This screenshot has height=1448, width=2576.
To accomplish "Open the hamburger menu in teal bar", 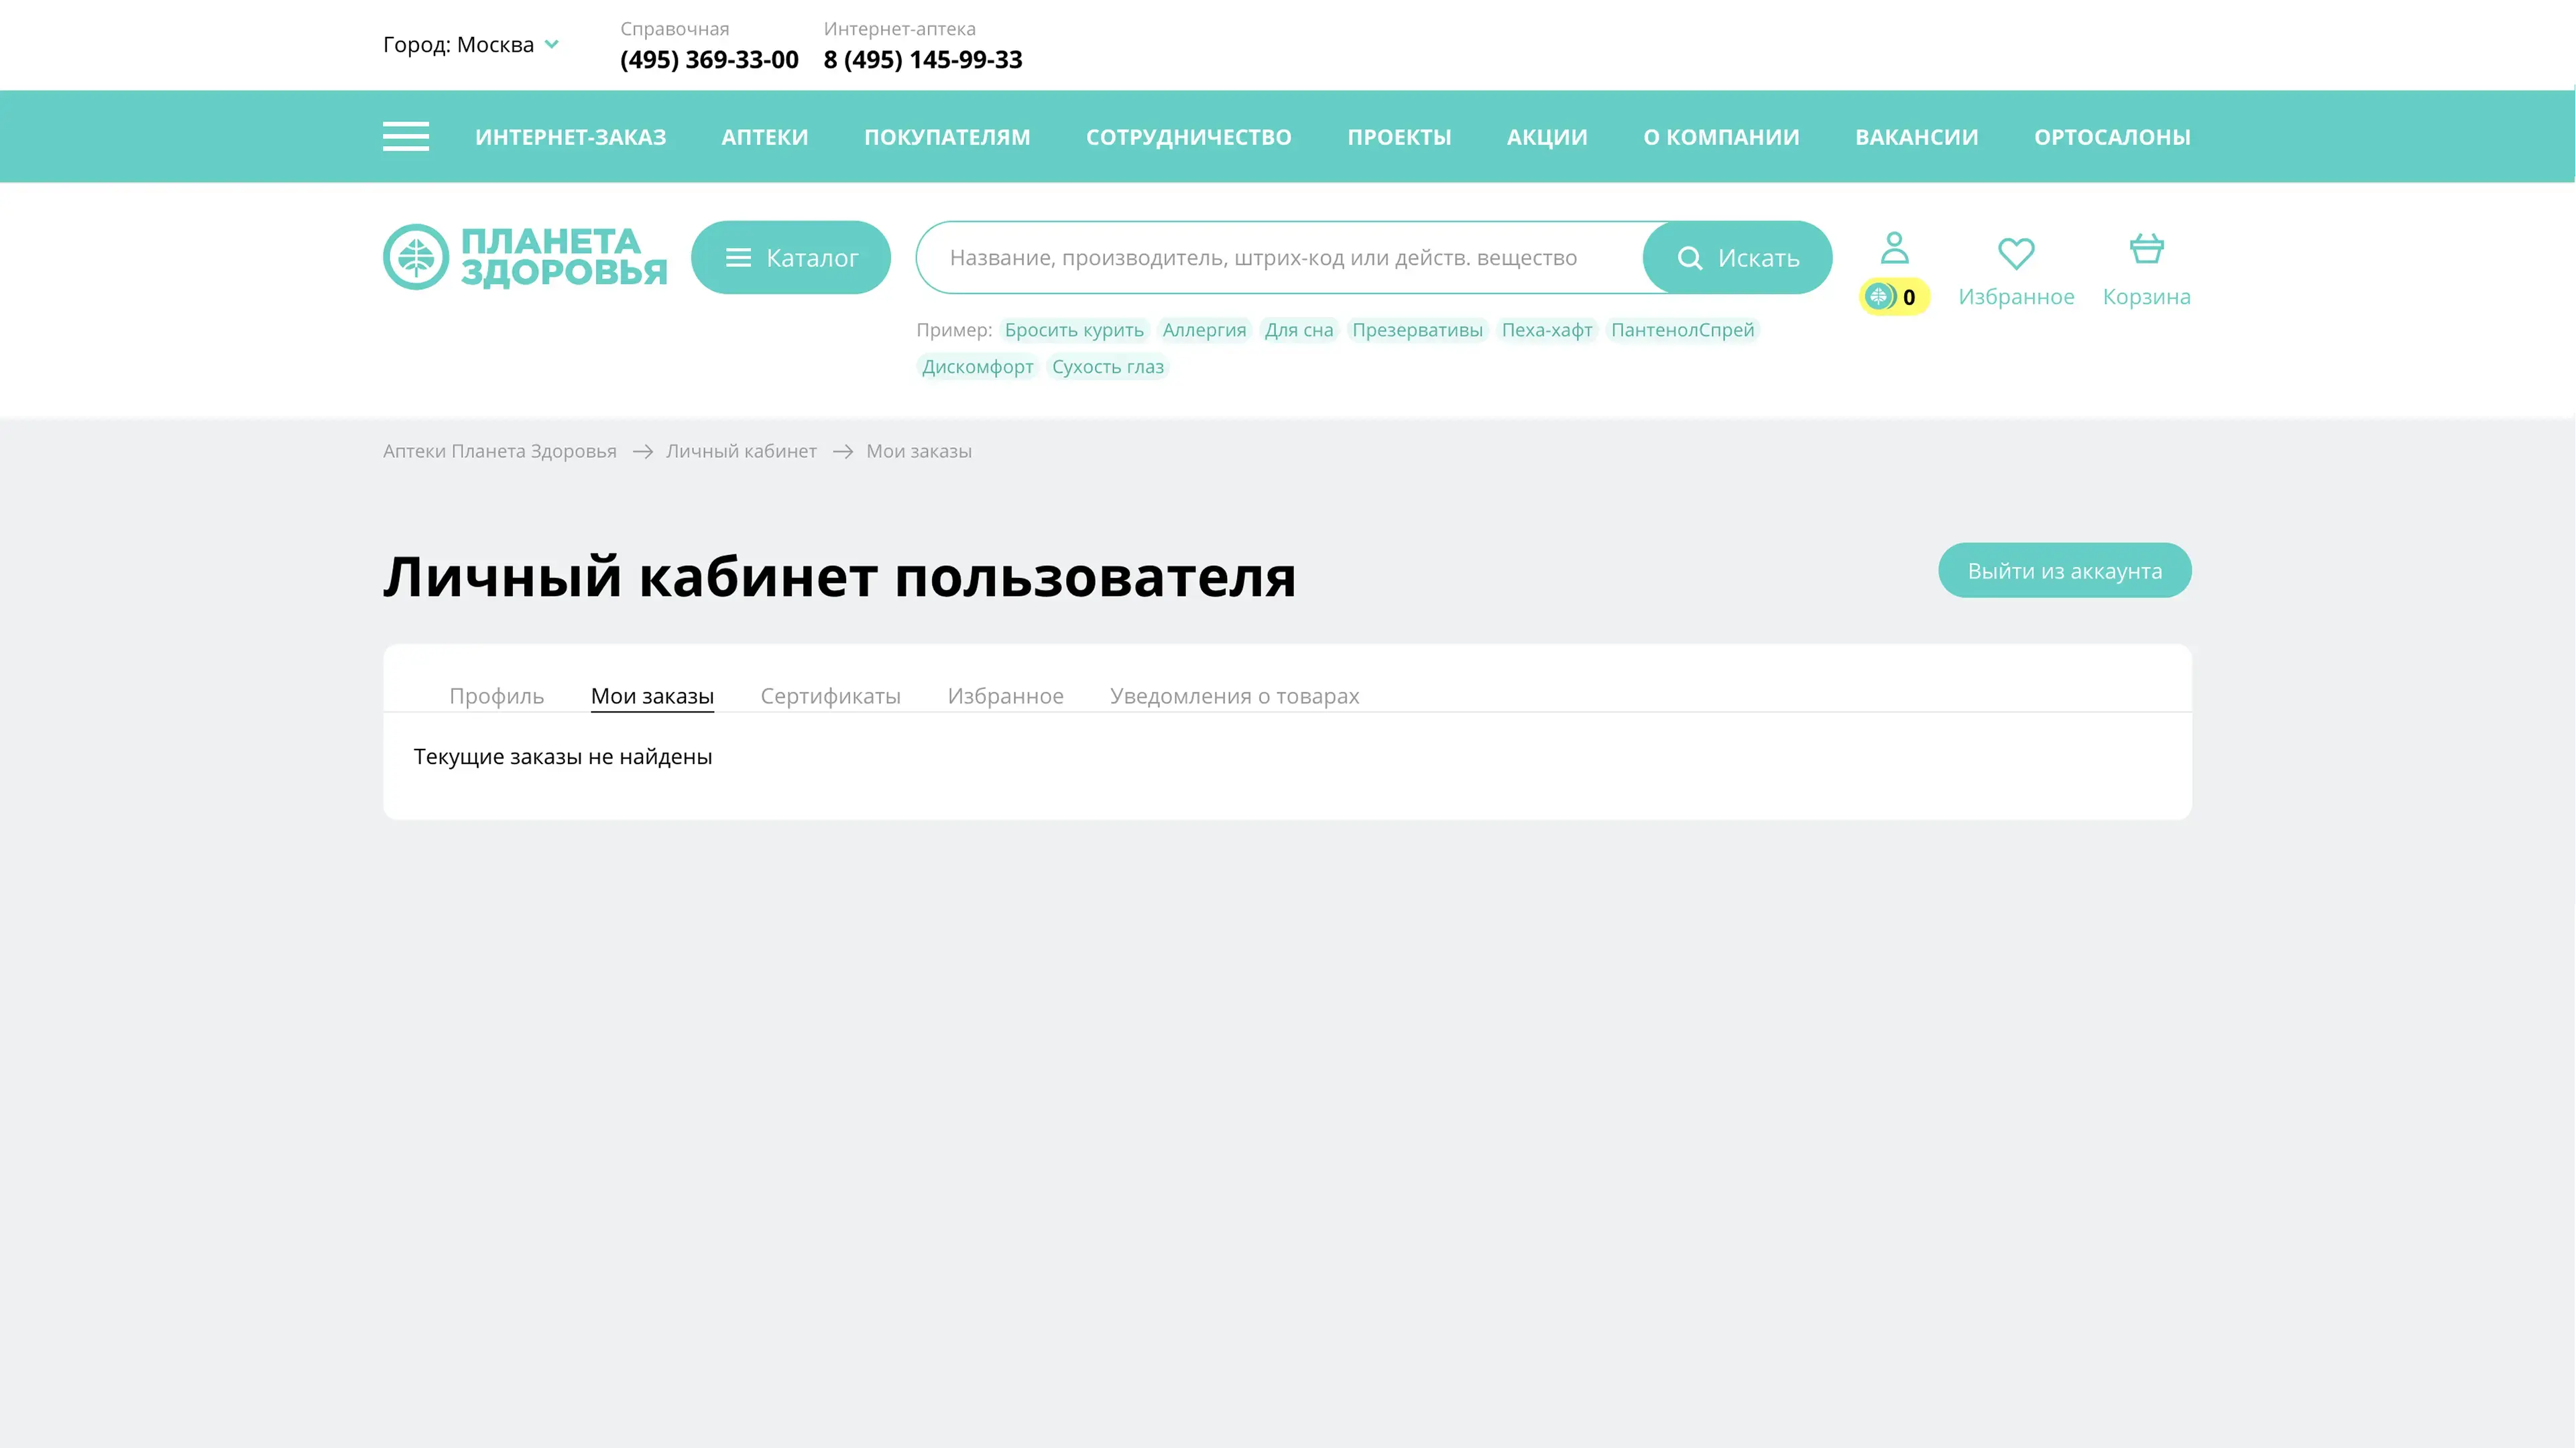I will 405,136.
